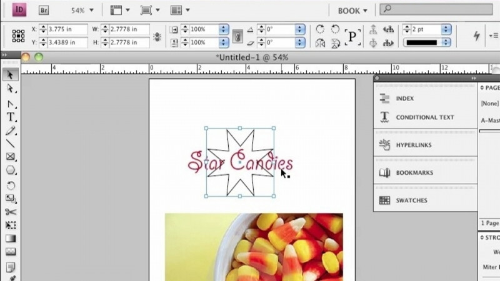Open the rotation angle dropdown

tap(300, 29)
